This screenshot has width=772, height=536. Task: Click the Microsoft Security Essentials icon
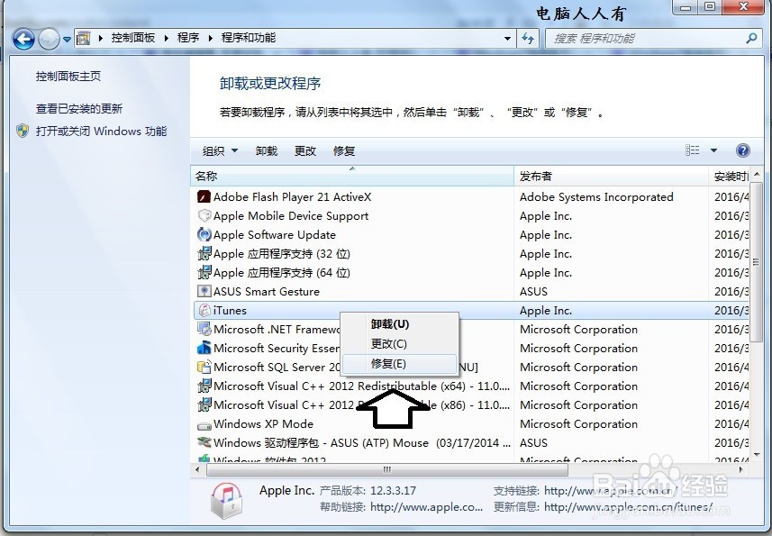204,349
